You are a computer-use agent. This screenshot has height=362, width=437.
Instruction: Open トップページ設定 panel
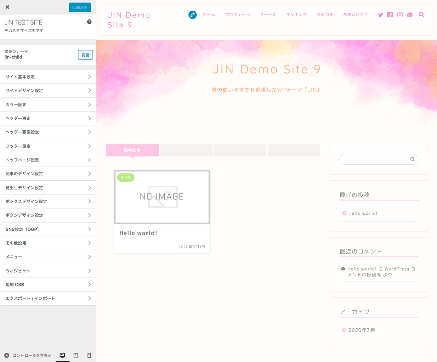pos(48,160)
